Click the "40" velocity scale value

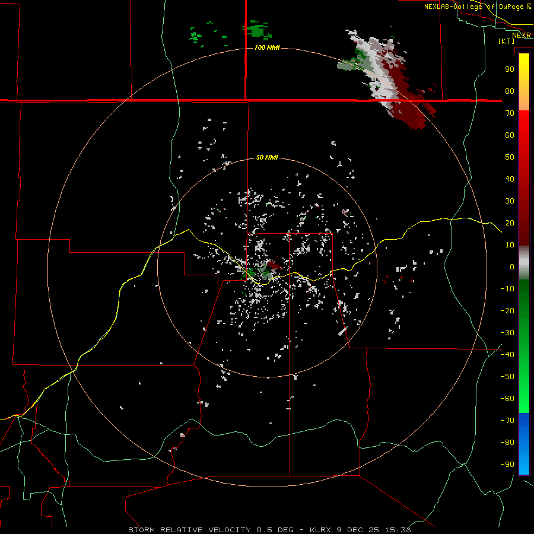pos(510,179)
